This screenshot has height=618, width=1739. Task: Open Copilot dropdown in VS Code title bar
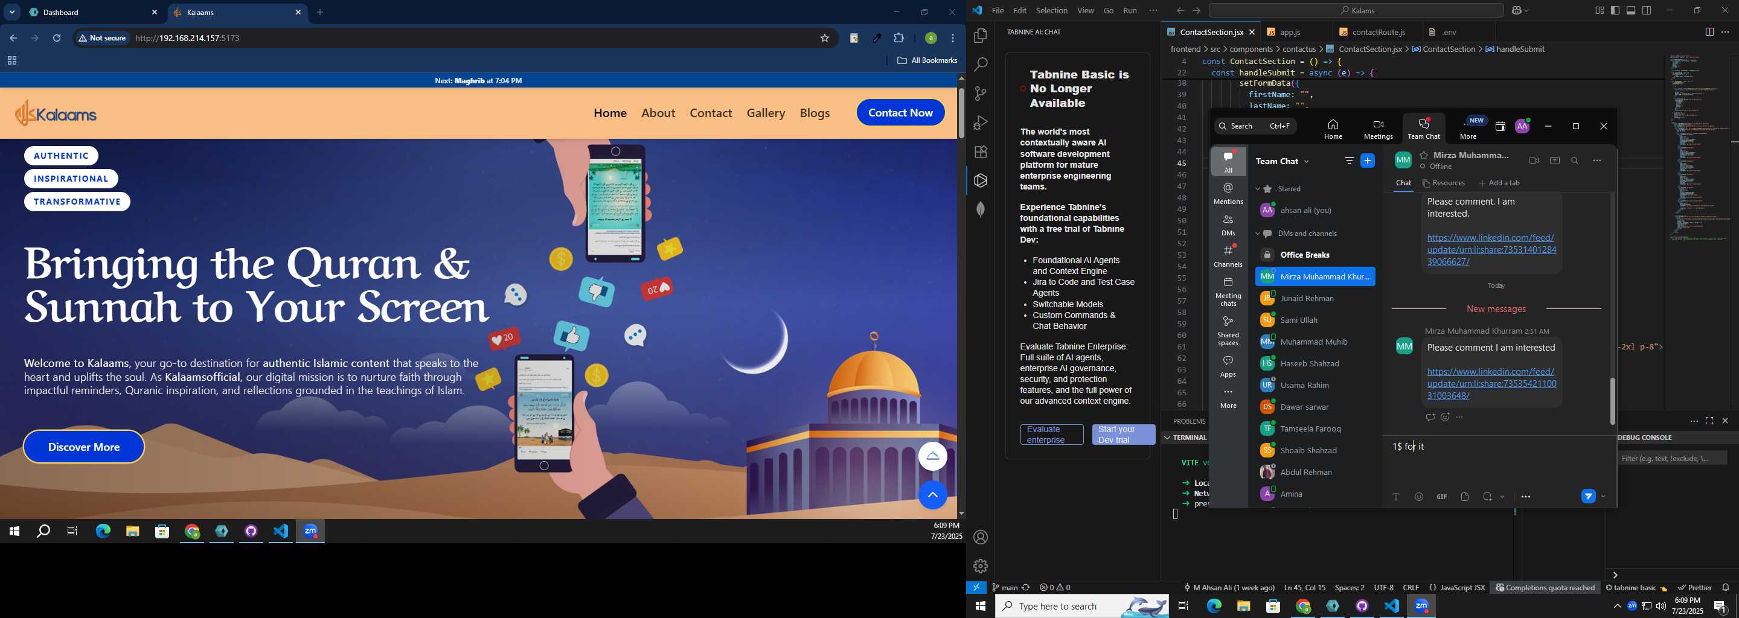1527,11
